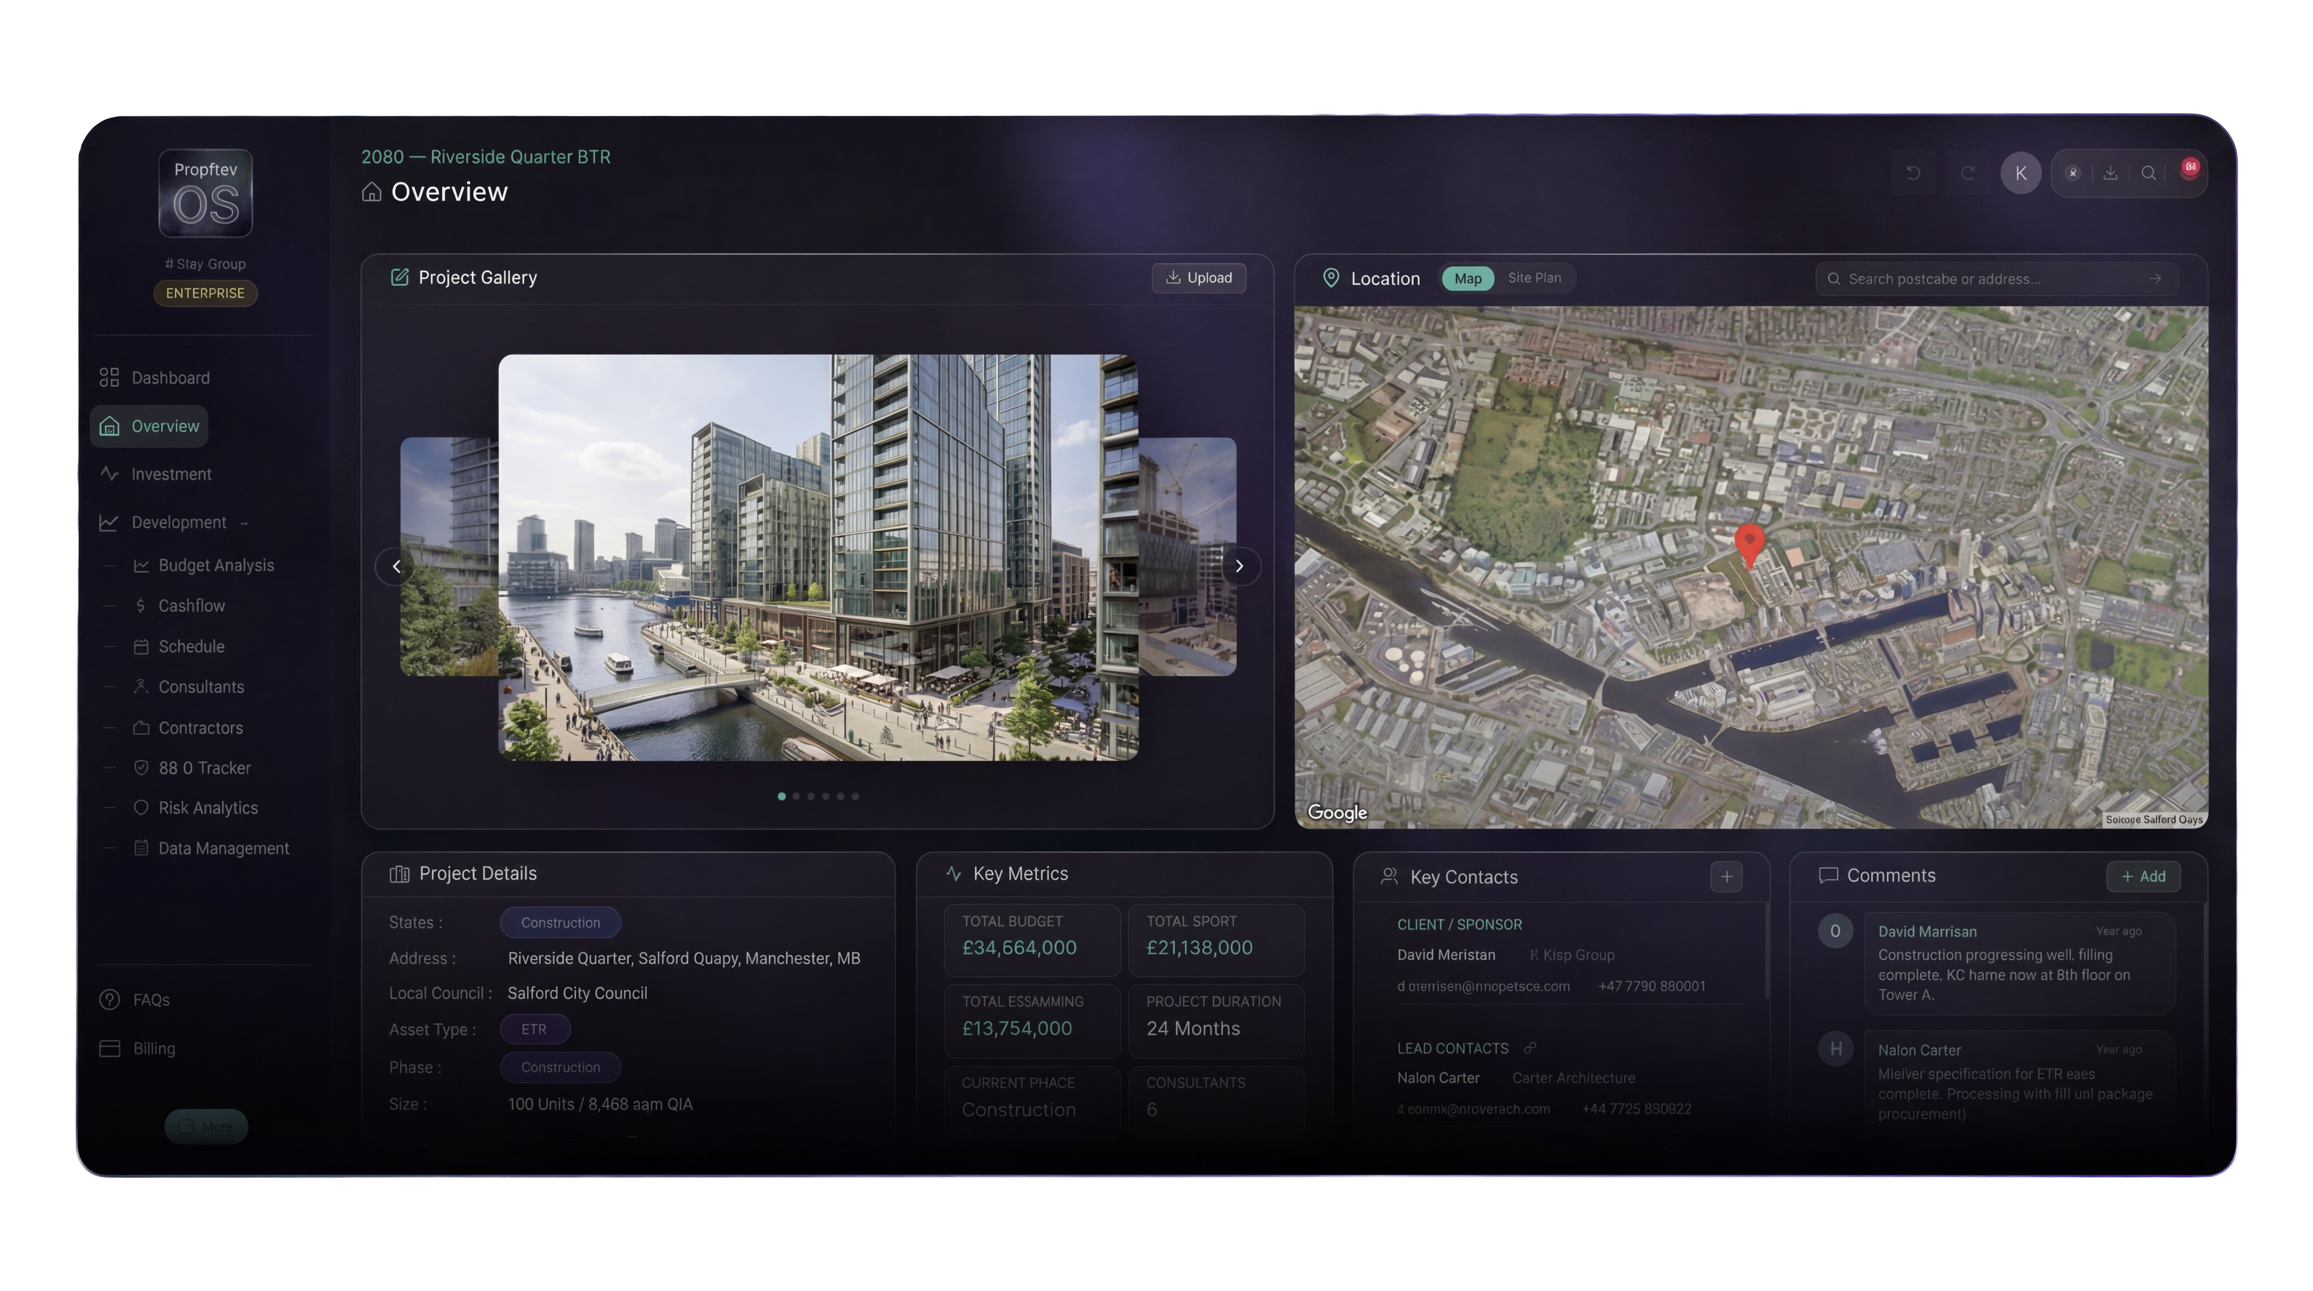This screenshot has height=1291, width=2313.
Task: Click the undo arrow in the header
Action: click(1913, 173)
